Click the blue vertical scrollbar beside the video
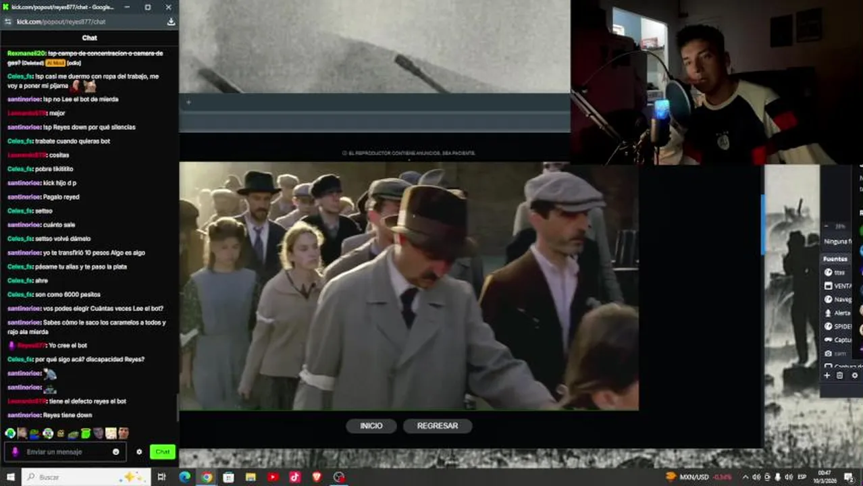The width and height of the screenshot is (863, 486). [x=763, y=225]
